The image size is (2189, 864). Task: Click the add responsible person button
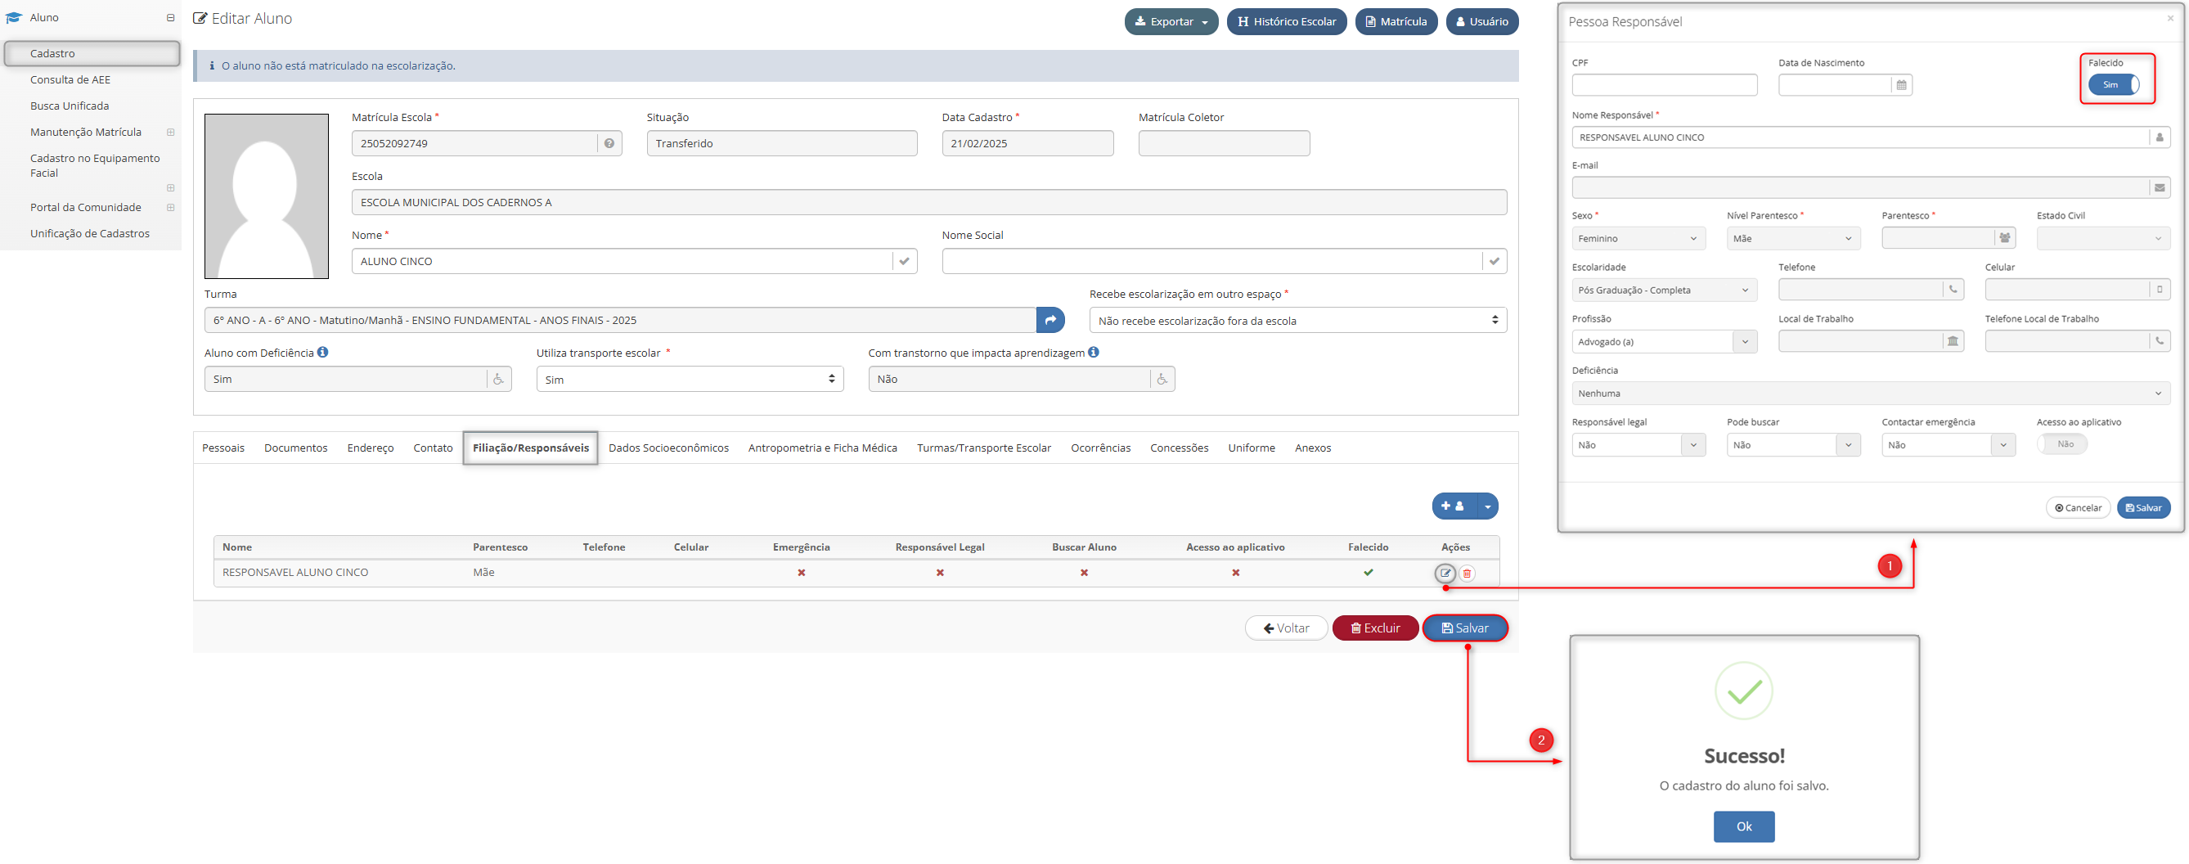[x=1453, y=506]
